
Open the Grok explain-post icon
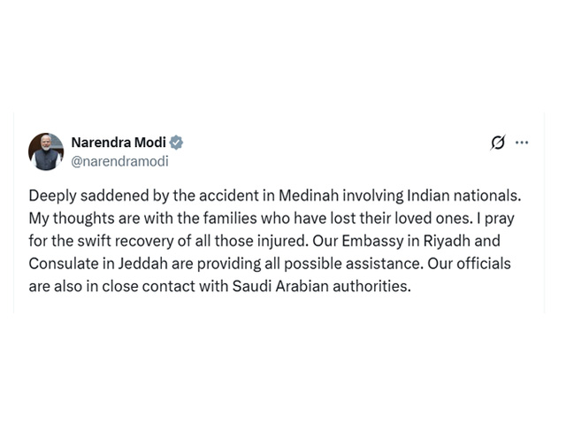[x=498, y=143]
